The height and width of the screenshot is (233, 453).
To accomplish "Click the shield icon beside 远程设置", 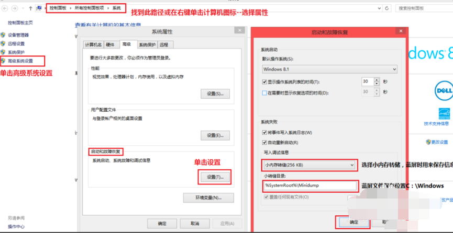I will (3, 43).
